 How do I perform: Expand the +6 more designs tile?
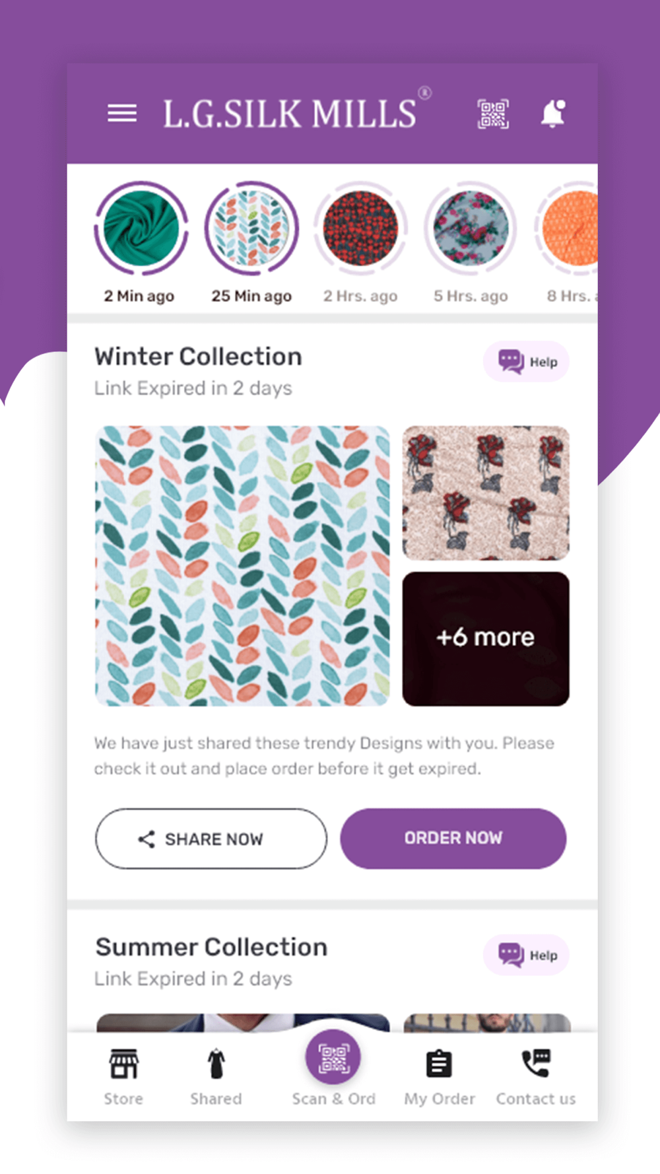[486, 639]
